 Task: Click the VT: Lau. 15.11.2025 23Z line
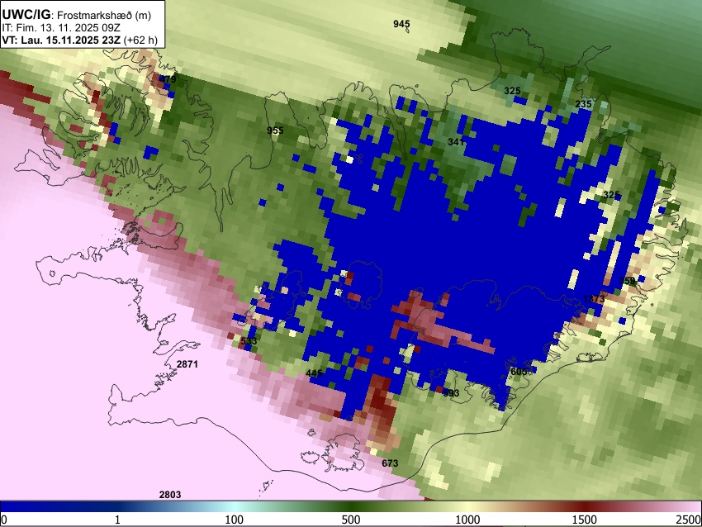pos(79,40)
